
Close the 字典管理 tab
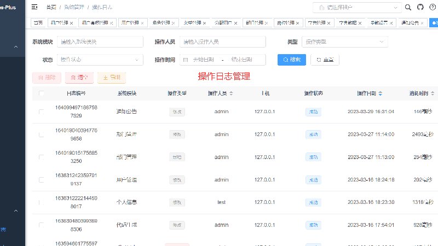(x=329, y=23)
